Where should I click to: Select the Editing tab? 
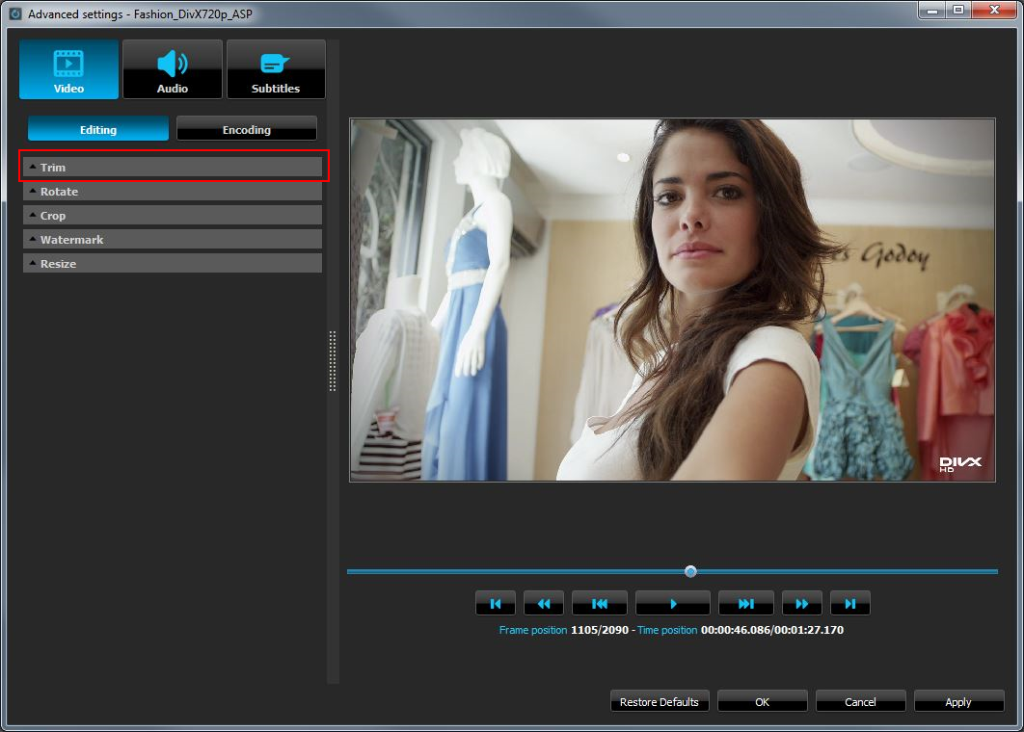tap(97, 128)
